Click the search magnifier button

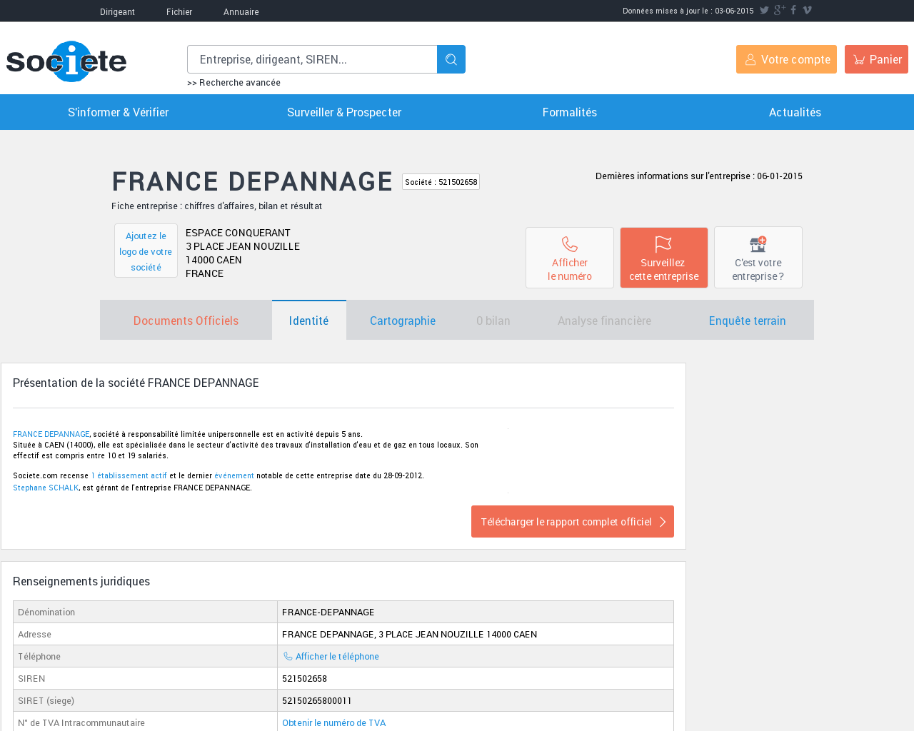click(x=451, y=59)
